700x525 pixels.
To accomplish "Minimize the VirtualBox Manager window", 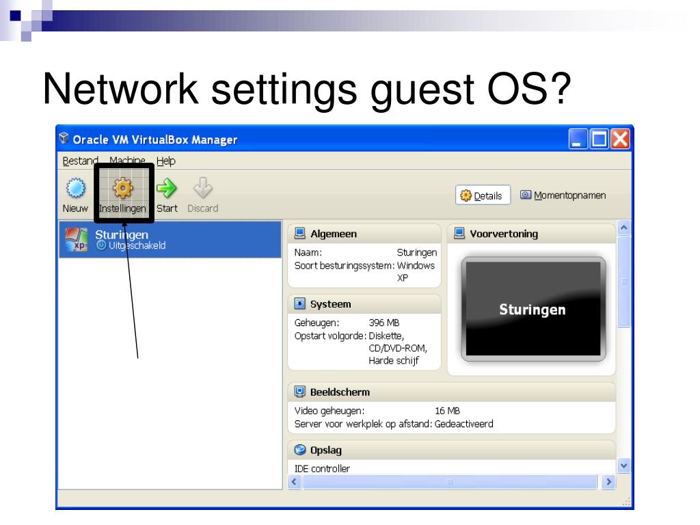I will coord(577,139).
